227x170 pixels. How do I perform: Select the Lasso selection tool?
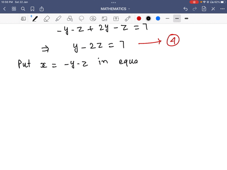click(81, 19)
